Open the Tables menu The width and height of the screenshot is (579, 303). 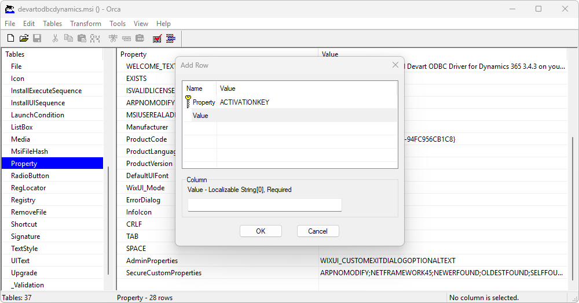coord(53,24)
